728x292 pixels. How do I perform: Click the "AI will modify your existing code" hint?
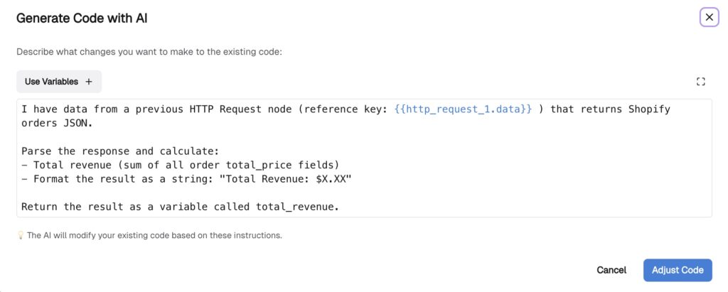click(154, 235)
